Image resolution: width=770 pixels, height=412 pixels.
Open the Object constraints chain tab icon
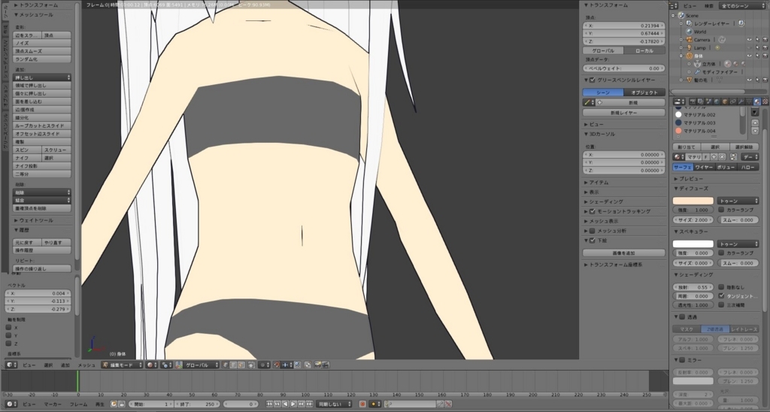[x=732, y=101]
